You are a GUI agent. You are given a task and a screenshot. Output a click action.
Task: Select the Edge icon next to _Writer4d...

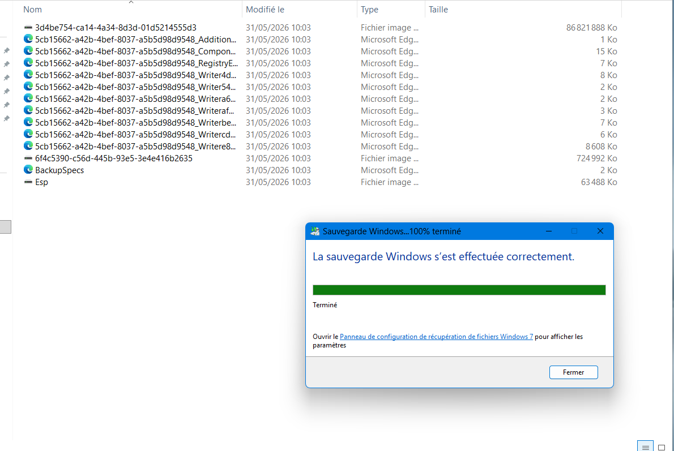click(x=28, y=75)
